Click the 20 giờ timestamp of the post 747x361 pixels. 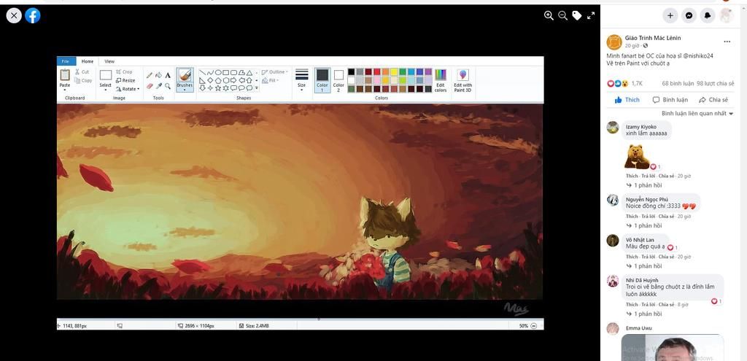pos(632,46)
